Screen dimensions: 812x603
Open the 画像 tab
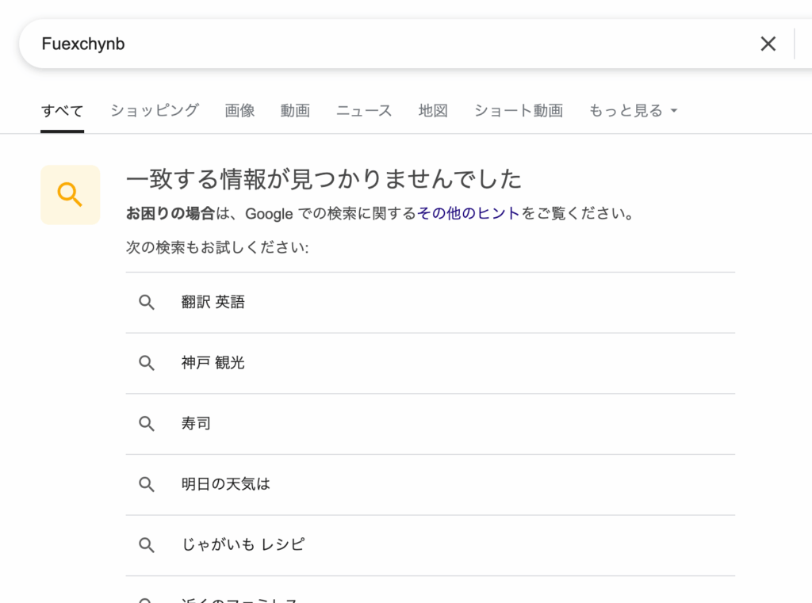239,111
